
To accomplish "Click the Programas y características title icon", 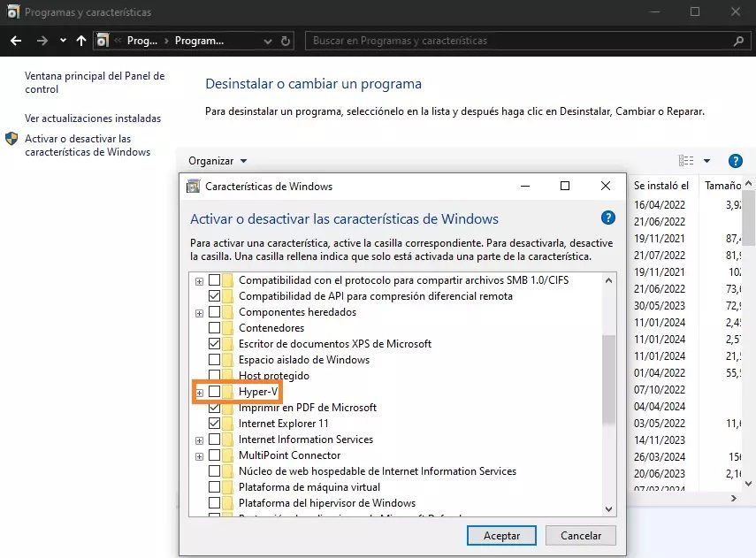I will click(x=13, y=11).
